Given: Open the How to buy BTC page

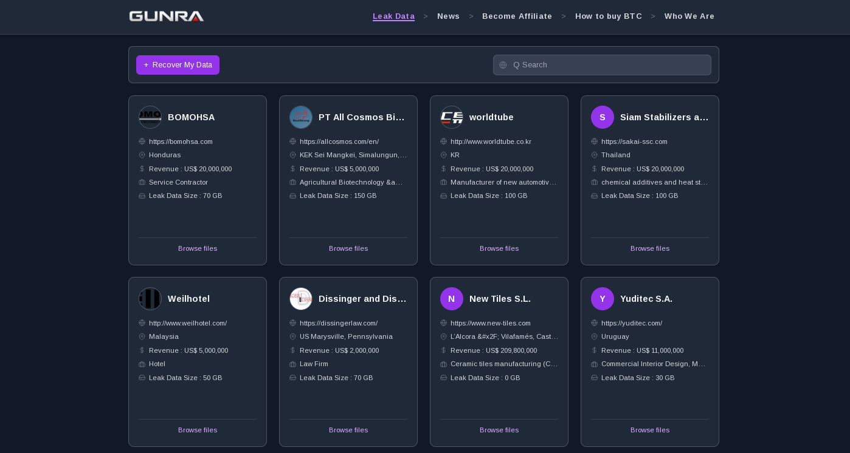Looking at the screenshot, I should [609, 16].
